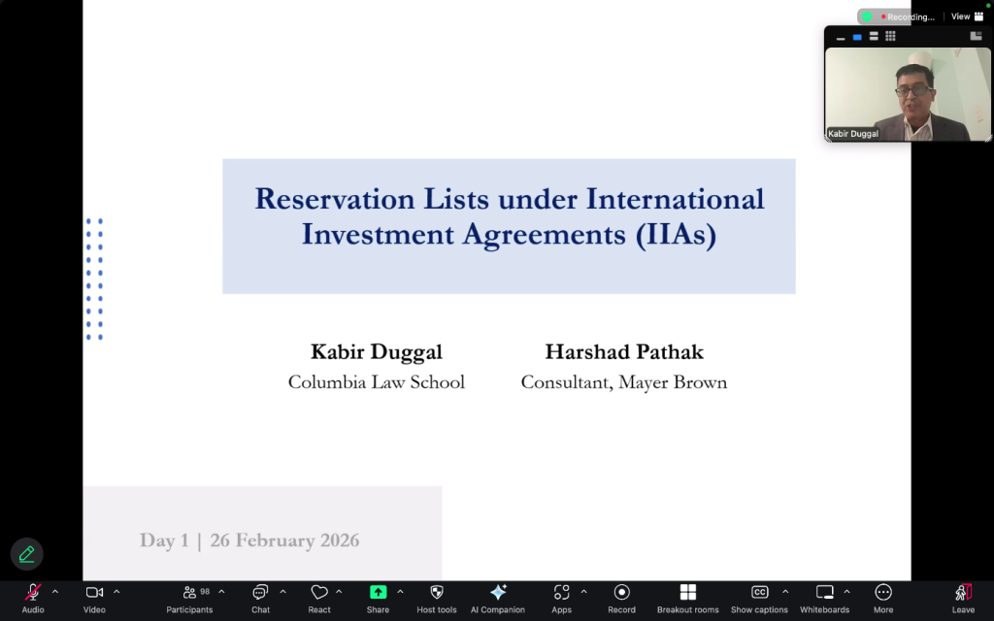Click the Record button

621,593
